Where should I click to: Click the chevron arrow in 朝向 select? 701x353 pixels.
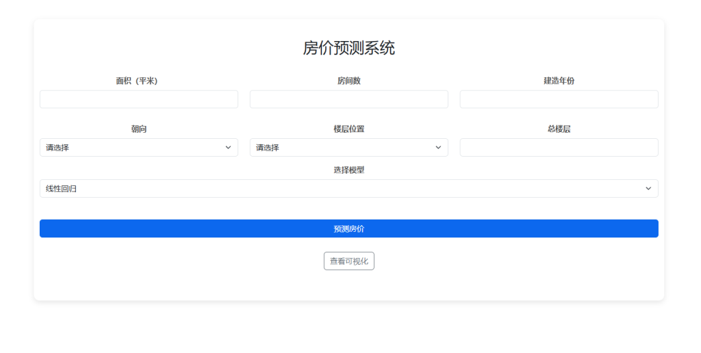pos(229,147)
